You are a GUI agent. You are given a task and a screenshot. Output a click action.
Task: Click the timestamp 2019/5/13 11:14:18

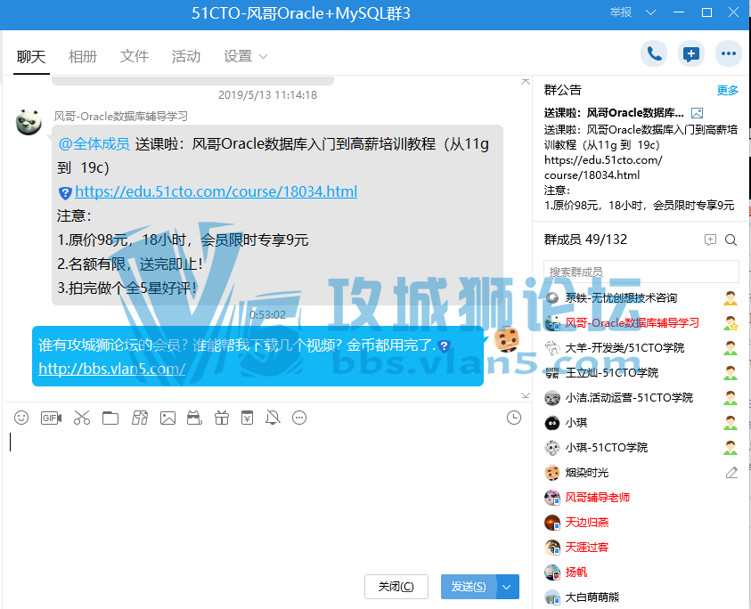click(268, 94)
